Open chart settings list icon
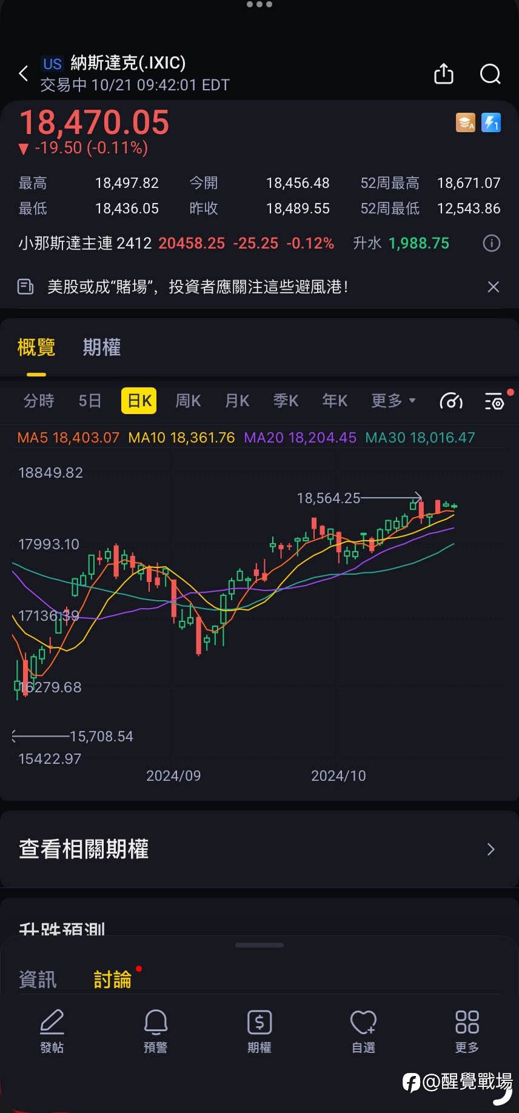Viewport: 519px width, 1113px height. tap(494, 401)
